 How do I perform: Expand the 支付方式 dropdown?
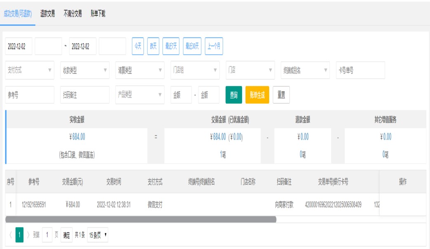(30, 70)
